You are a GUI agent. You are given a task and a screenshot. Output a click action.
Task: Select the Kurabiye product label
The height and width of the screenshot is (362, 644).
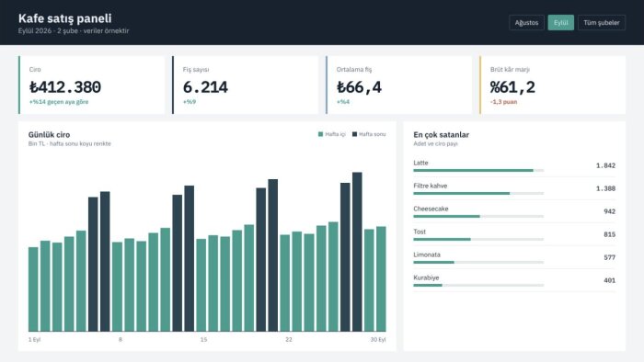426,277
